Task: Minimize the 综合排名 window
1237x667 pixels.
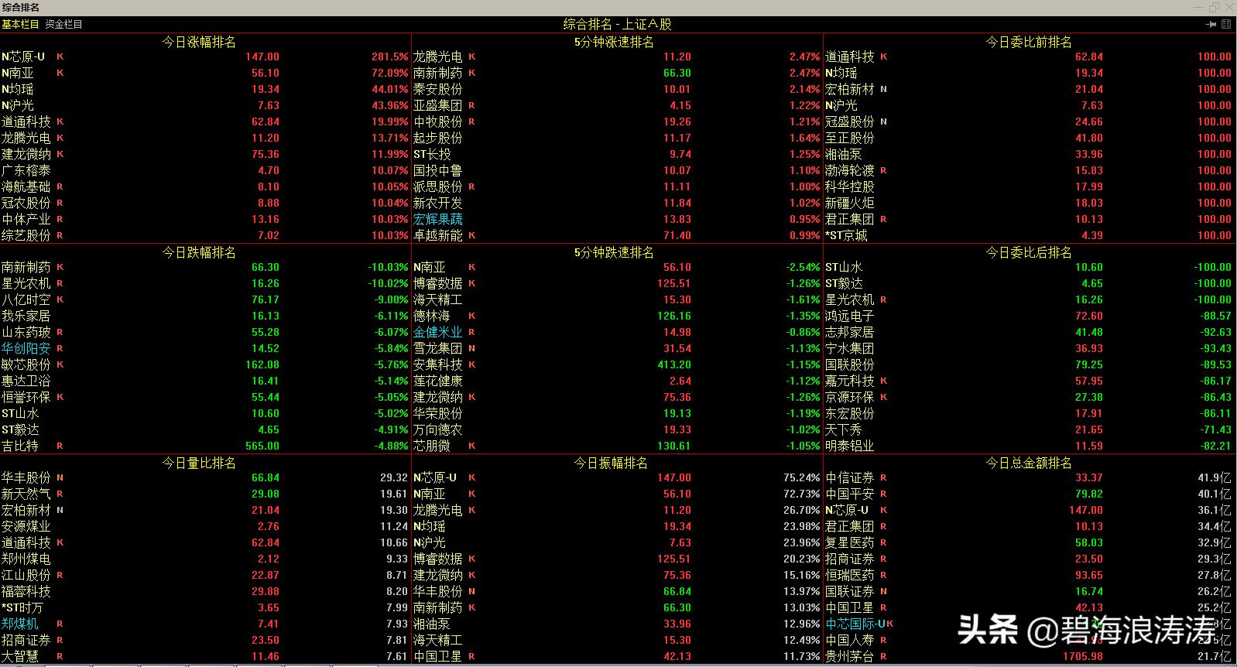Action: pos(1198,7)
